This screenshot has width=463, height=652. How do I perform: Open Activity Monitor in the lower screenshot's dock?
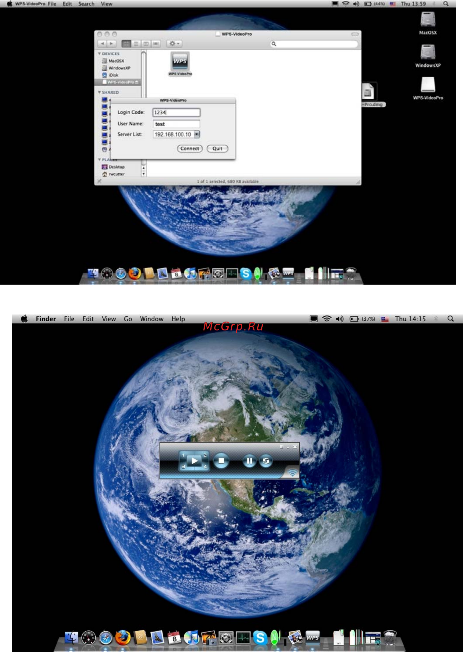coord(243,638)
